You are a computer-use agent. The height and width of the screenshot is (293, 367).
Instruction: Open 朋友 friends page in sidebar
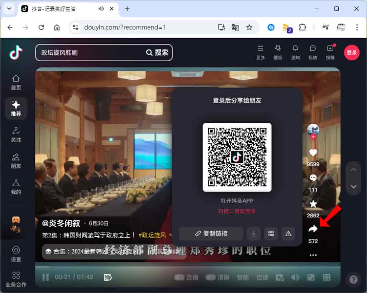click(16, 161)
